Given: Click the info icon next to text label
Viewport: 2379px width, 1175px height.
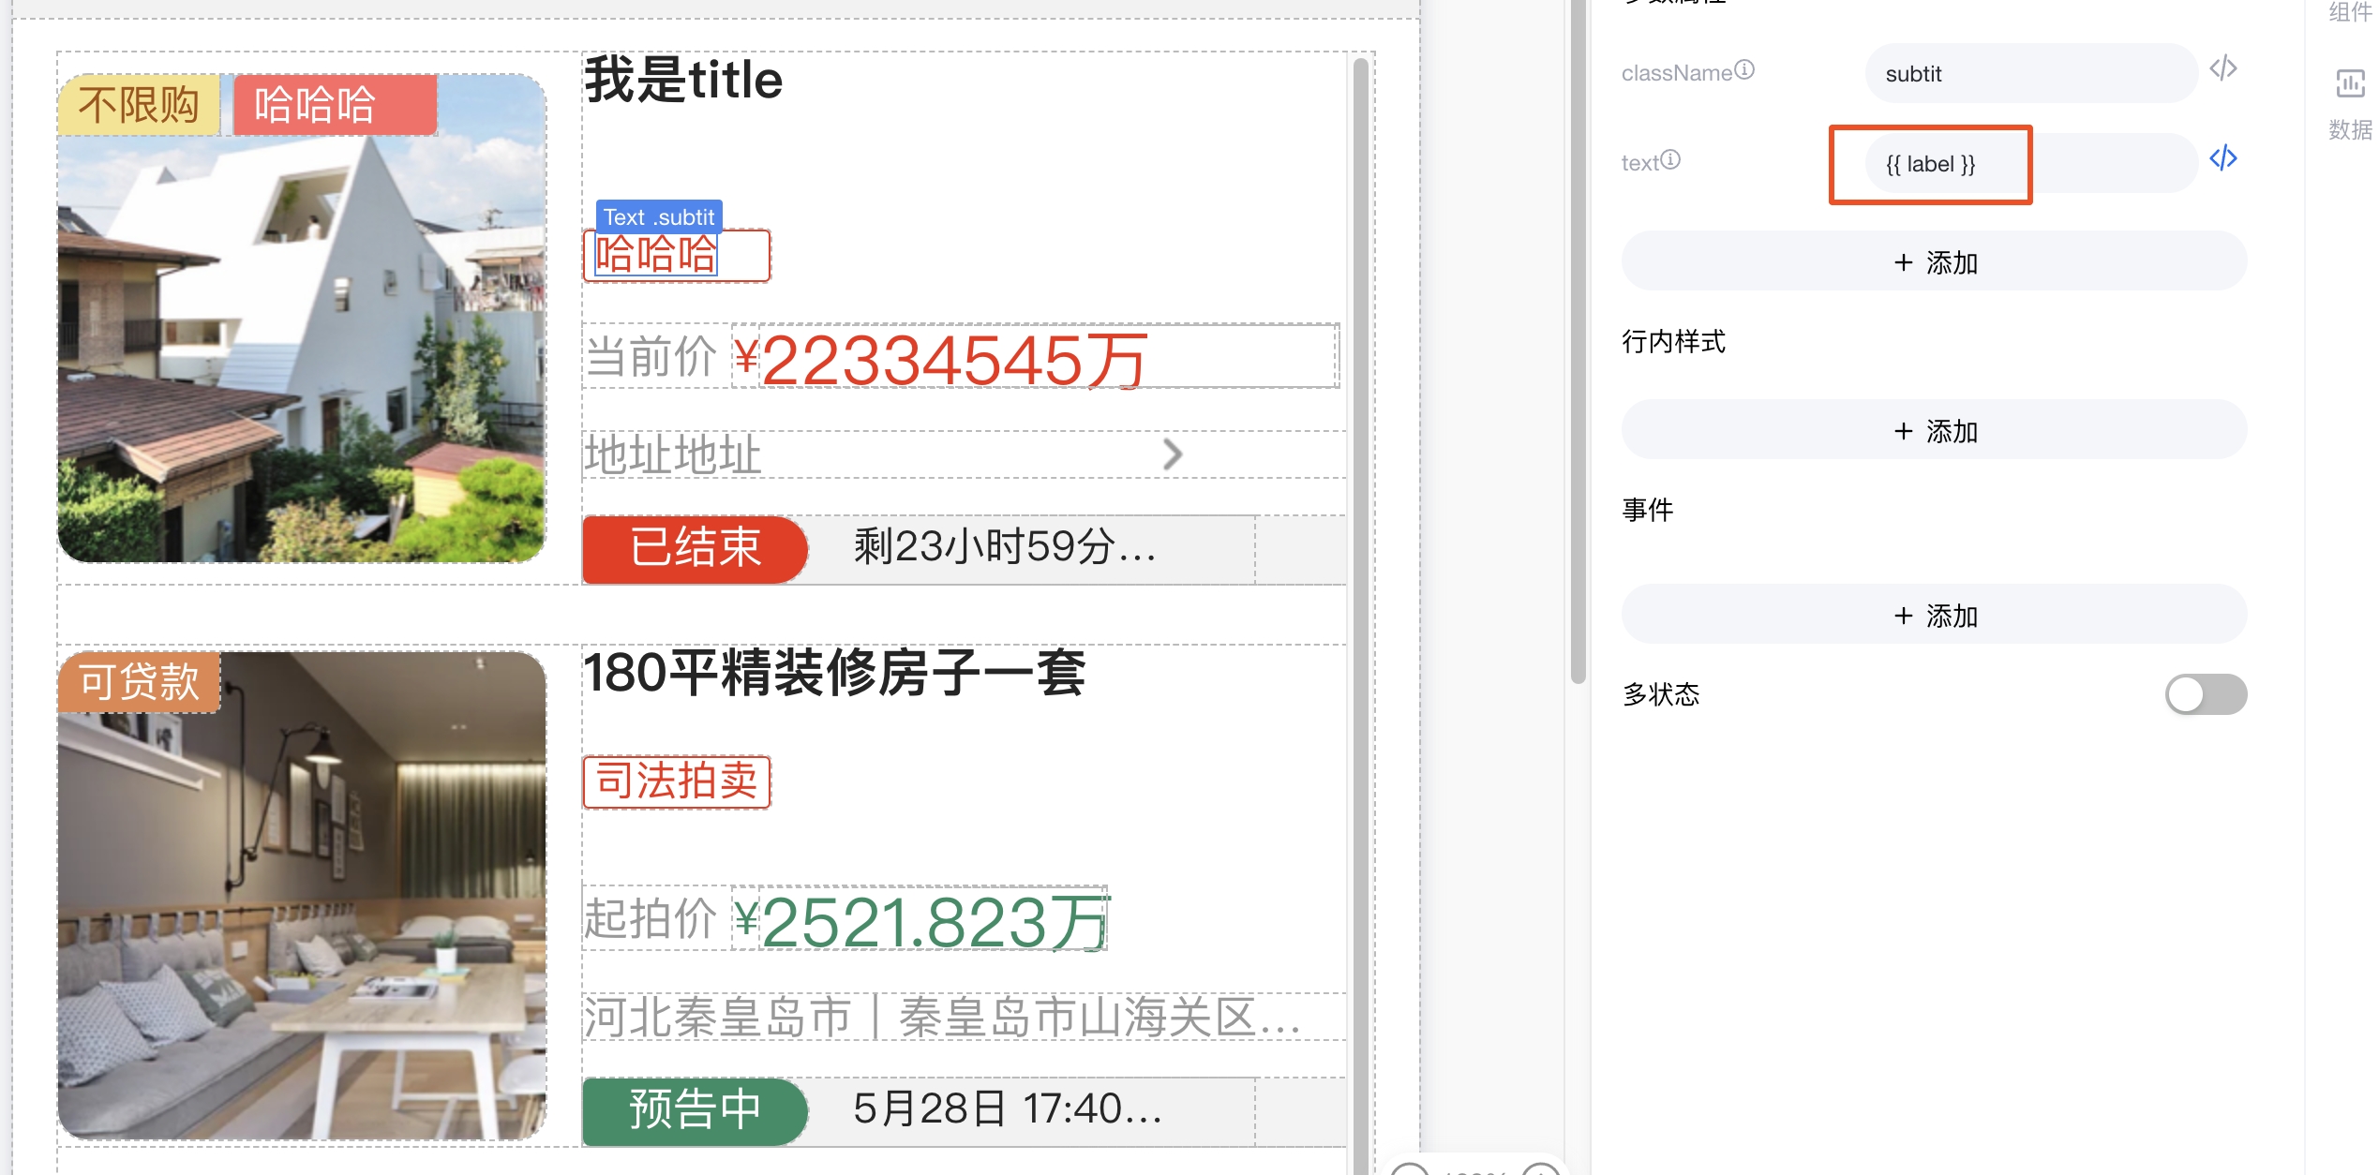Looking at the screenshot, I should (x=1670, y=160).
